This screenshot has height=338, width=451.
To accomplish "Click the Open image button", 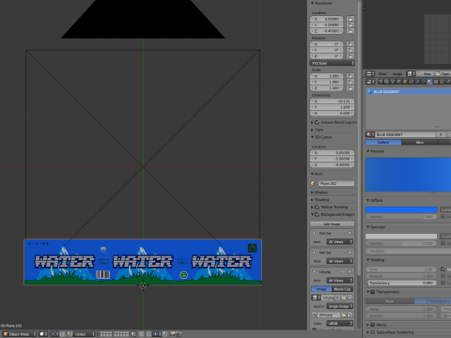I will (x=443, y=74).
